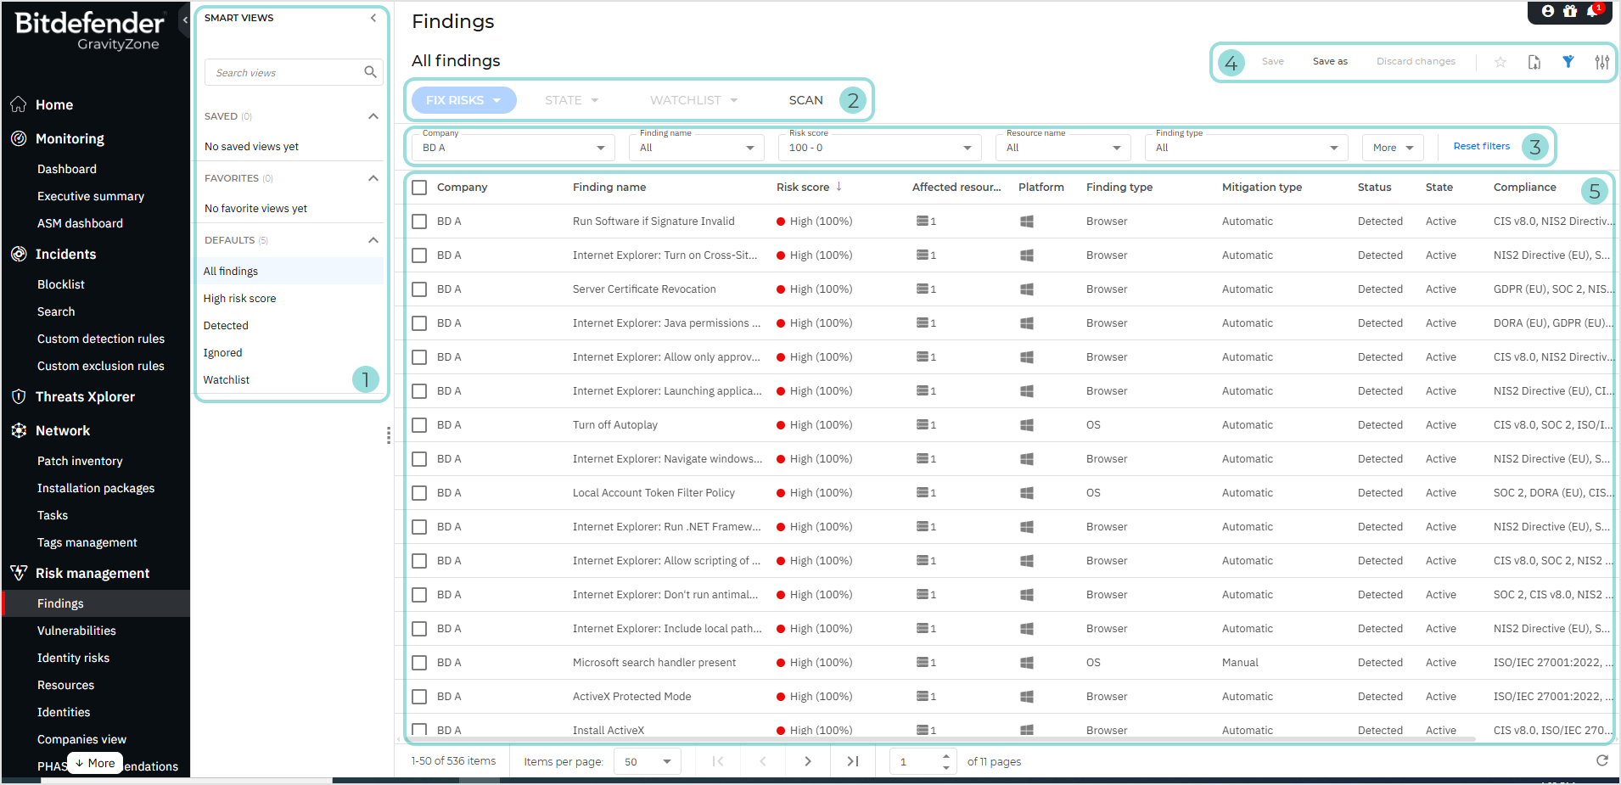Click the Reset filters link
Screen dimensions: 1621x785
pyautogui.click(x=1481, y=146)
